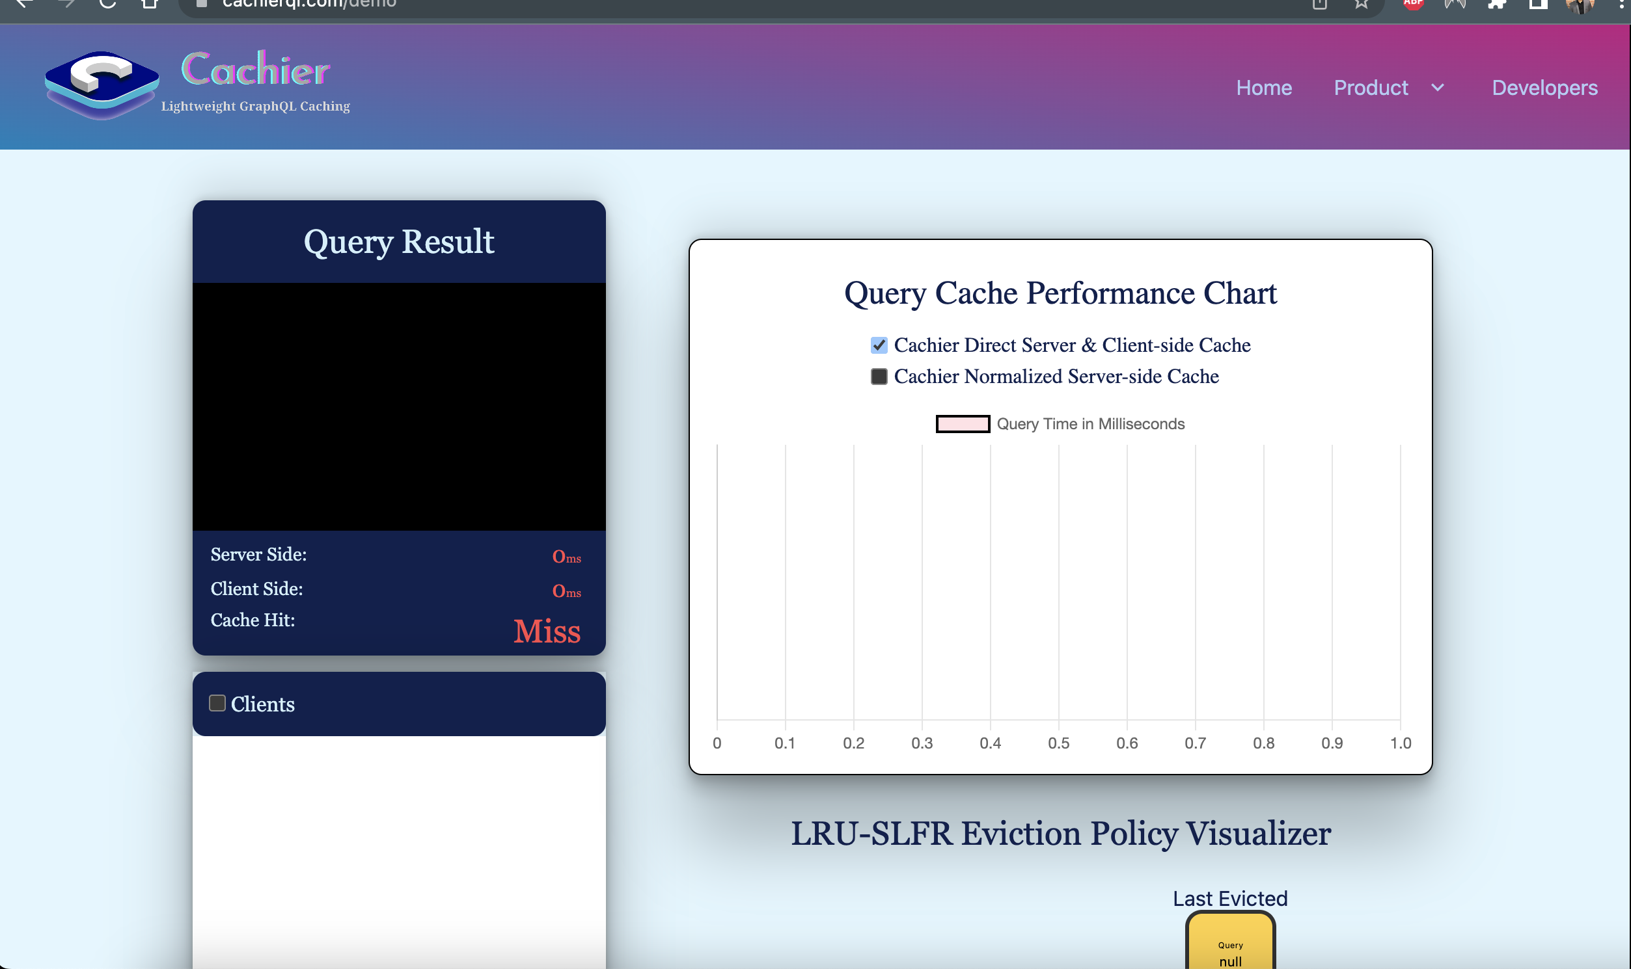Screen dimensions: 1631x969
Task: Click the Home menu item
Action: pyautogui.click(x=1264, y=86)
